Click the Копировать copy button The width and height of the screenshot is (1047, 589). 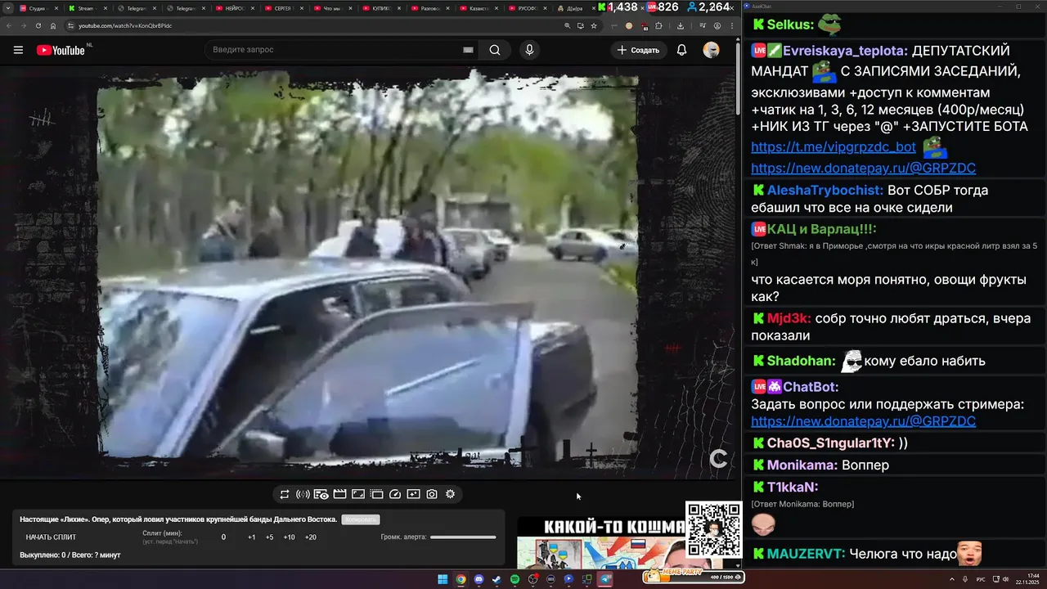point(361,519)
